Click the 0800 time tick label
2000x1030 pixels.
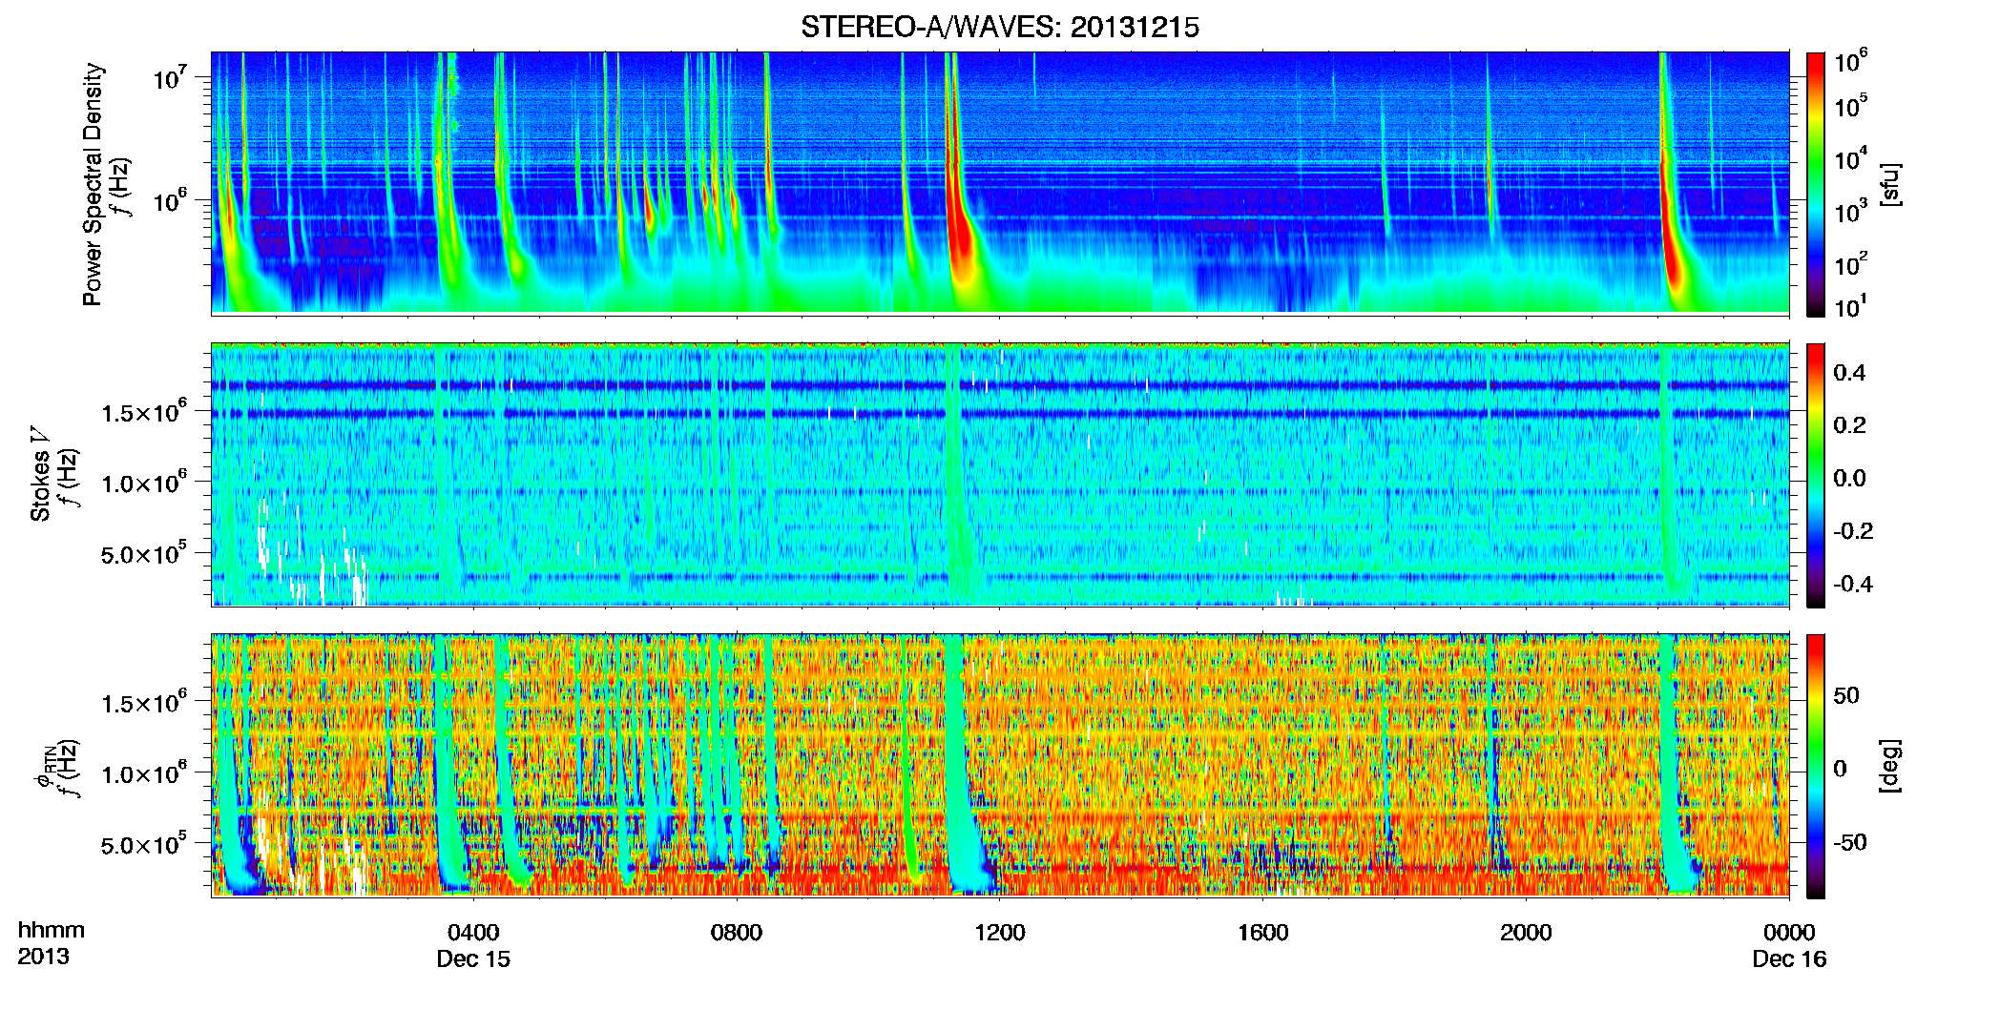tap(737, 932)
